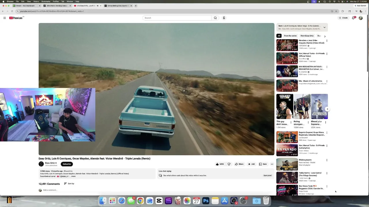Open 'This guy didn't know' Short
The height and width of the screenshot is (207, 369).
285,106
